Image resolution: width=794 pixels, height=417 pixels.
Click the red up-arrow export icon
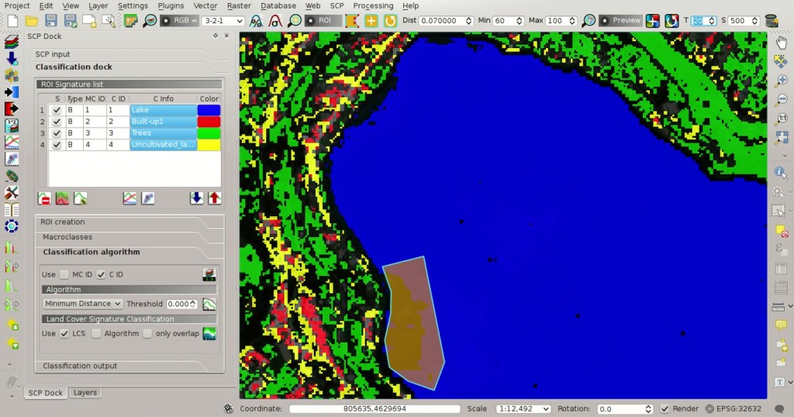(x=215, y=198)
